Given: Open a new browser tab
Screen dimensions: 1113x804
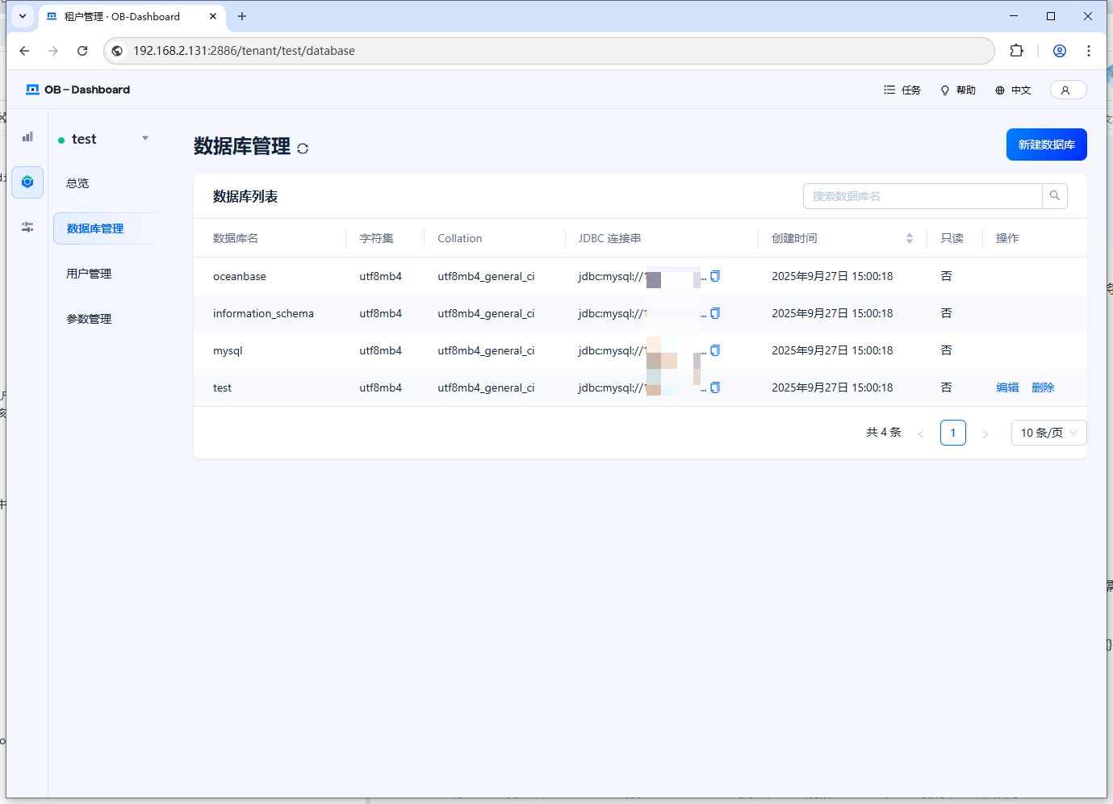Looking at the screenshot, I should coord(242,16).
